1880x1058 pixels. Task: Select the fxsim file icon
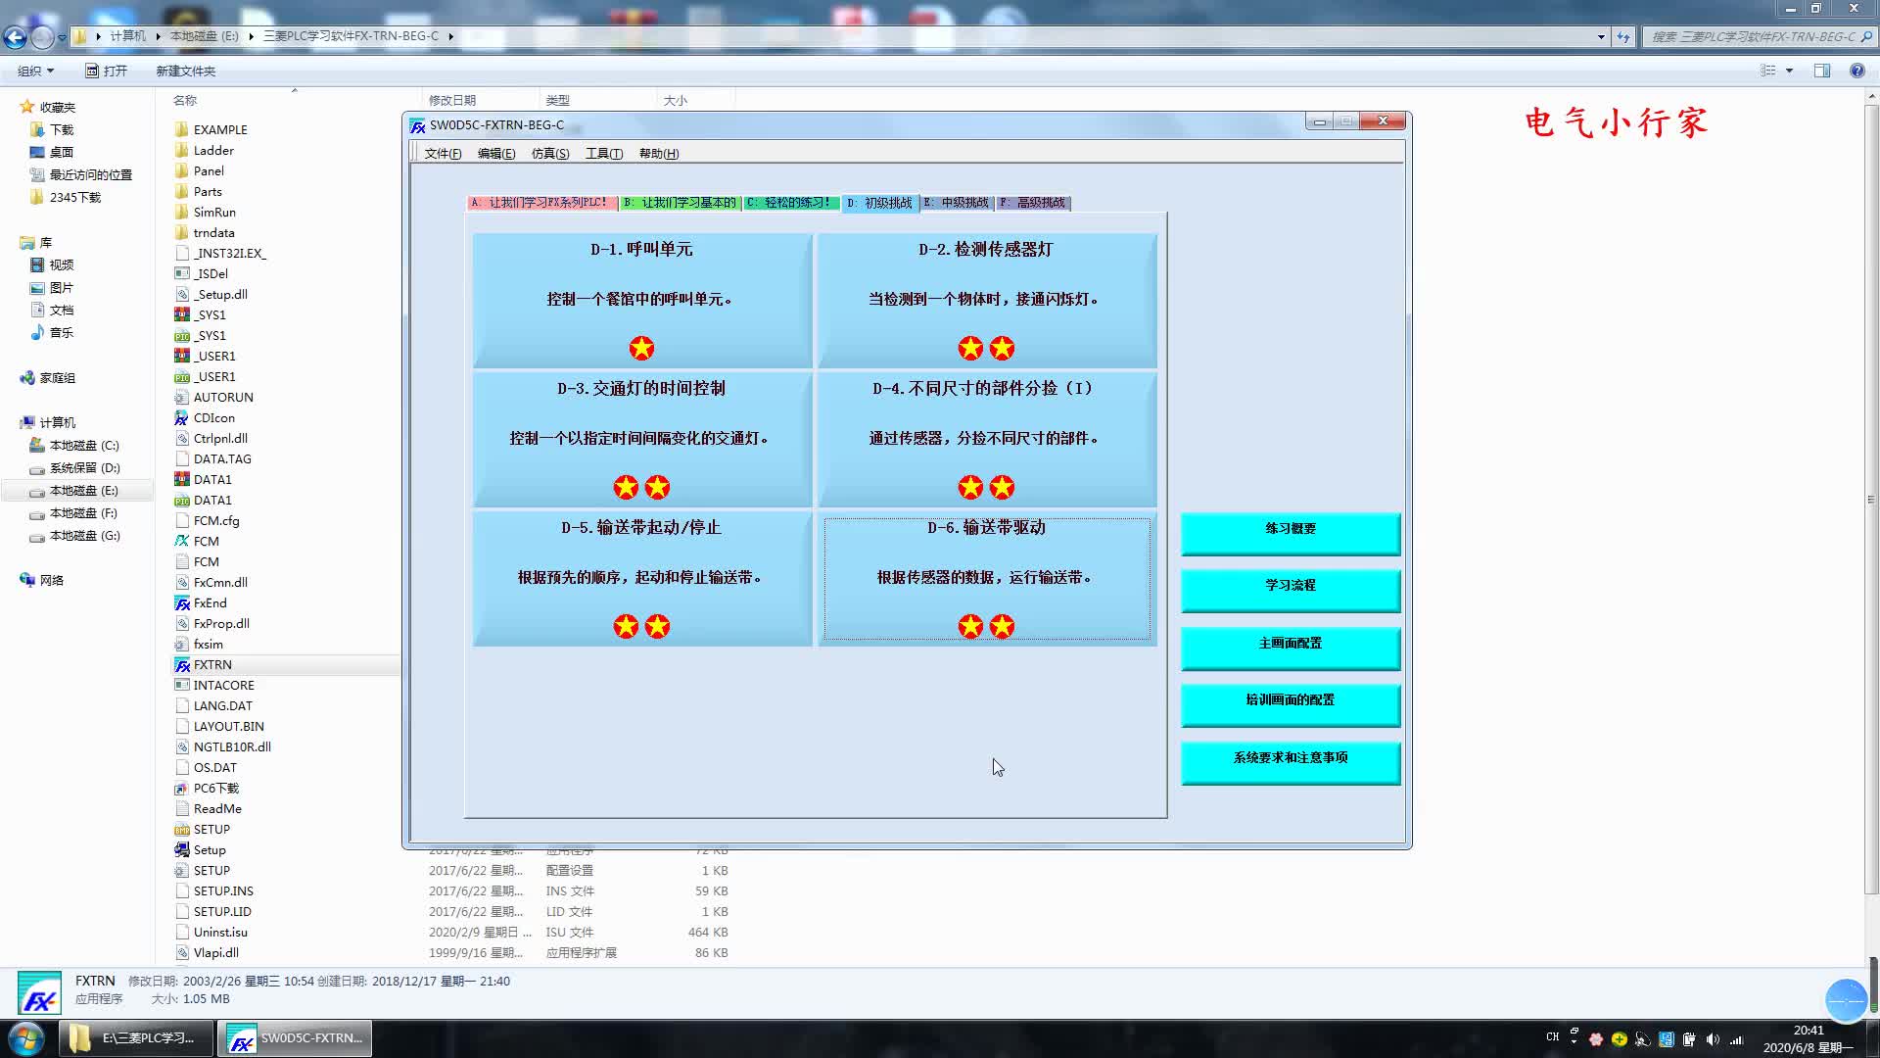click(x=181, y=644)
